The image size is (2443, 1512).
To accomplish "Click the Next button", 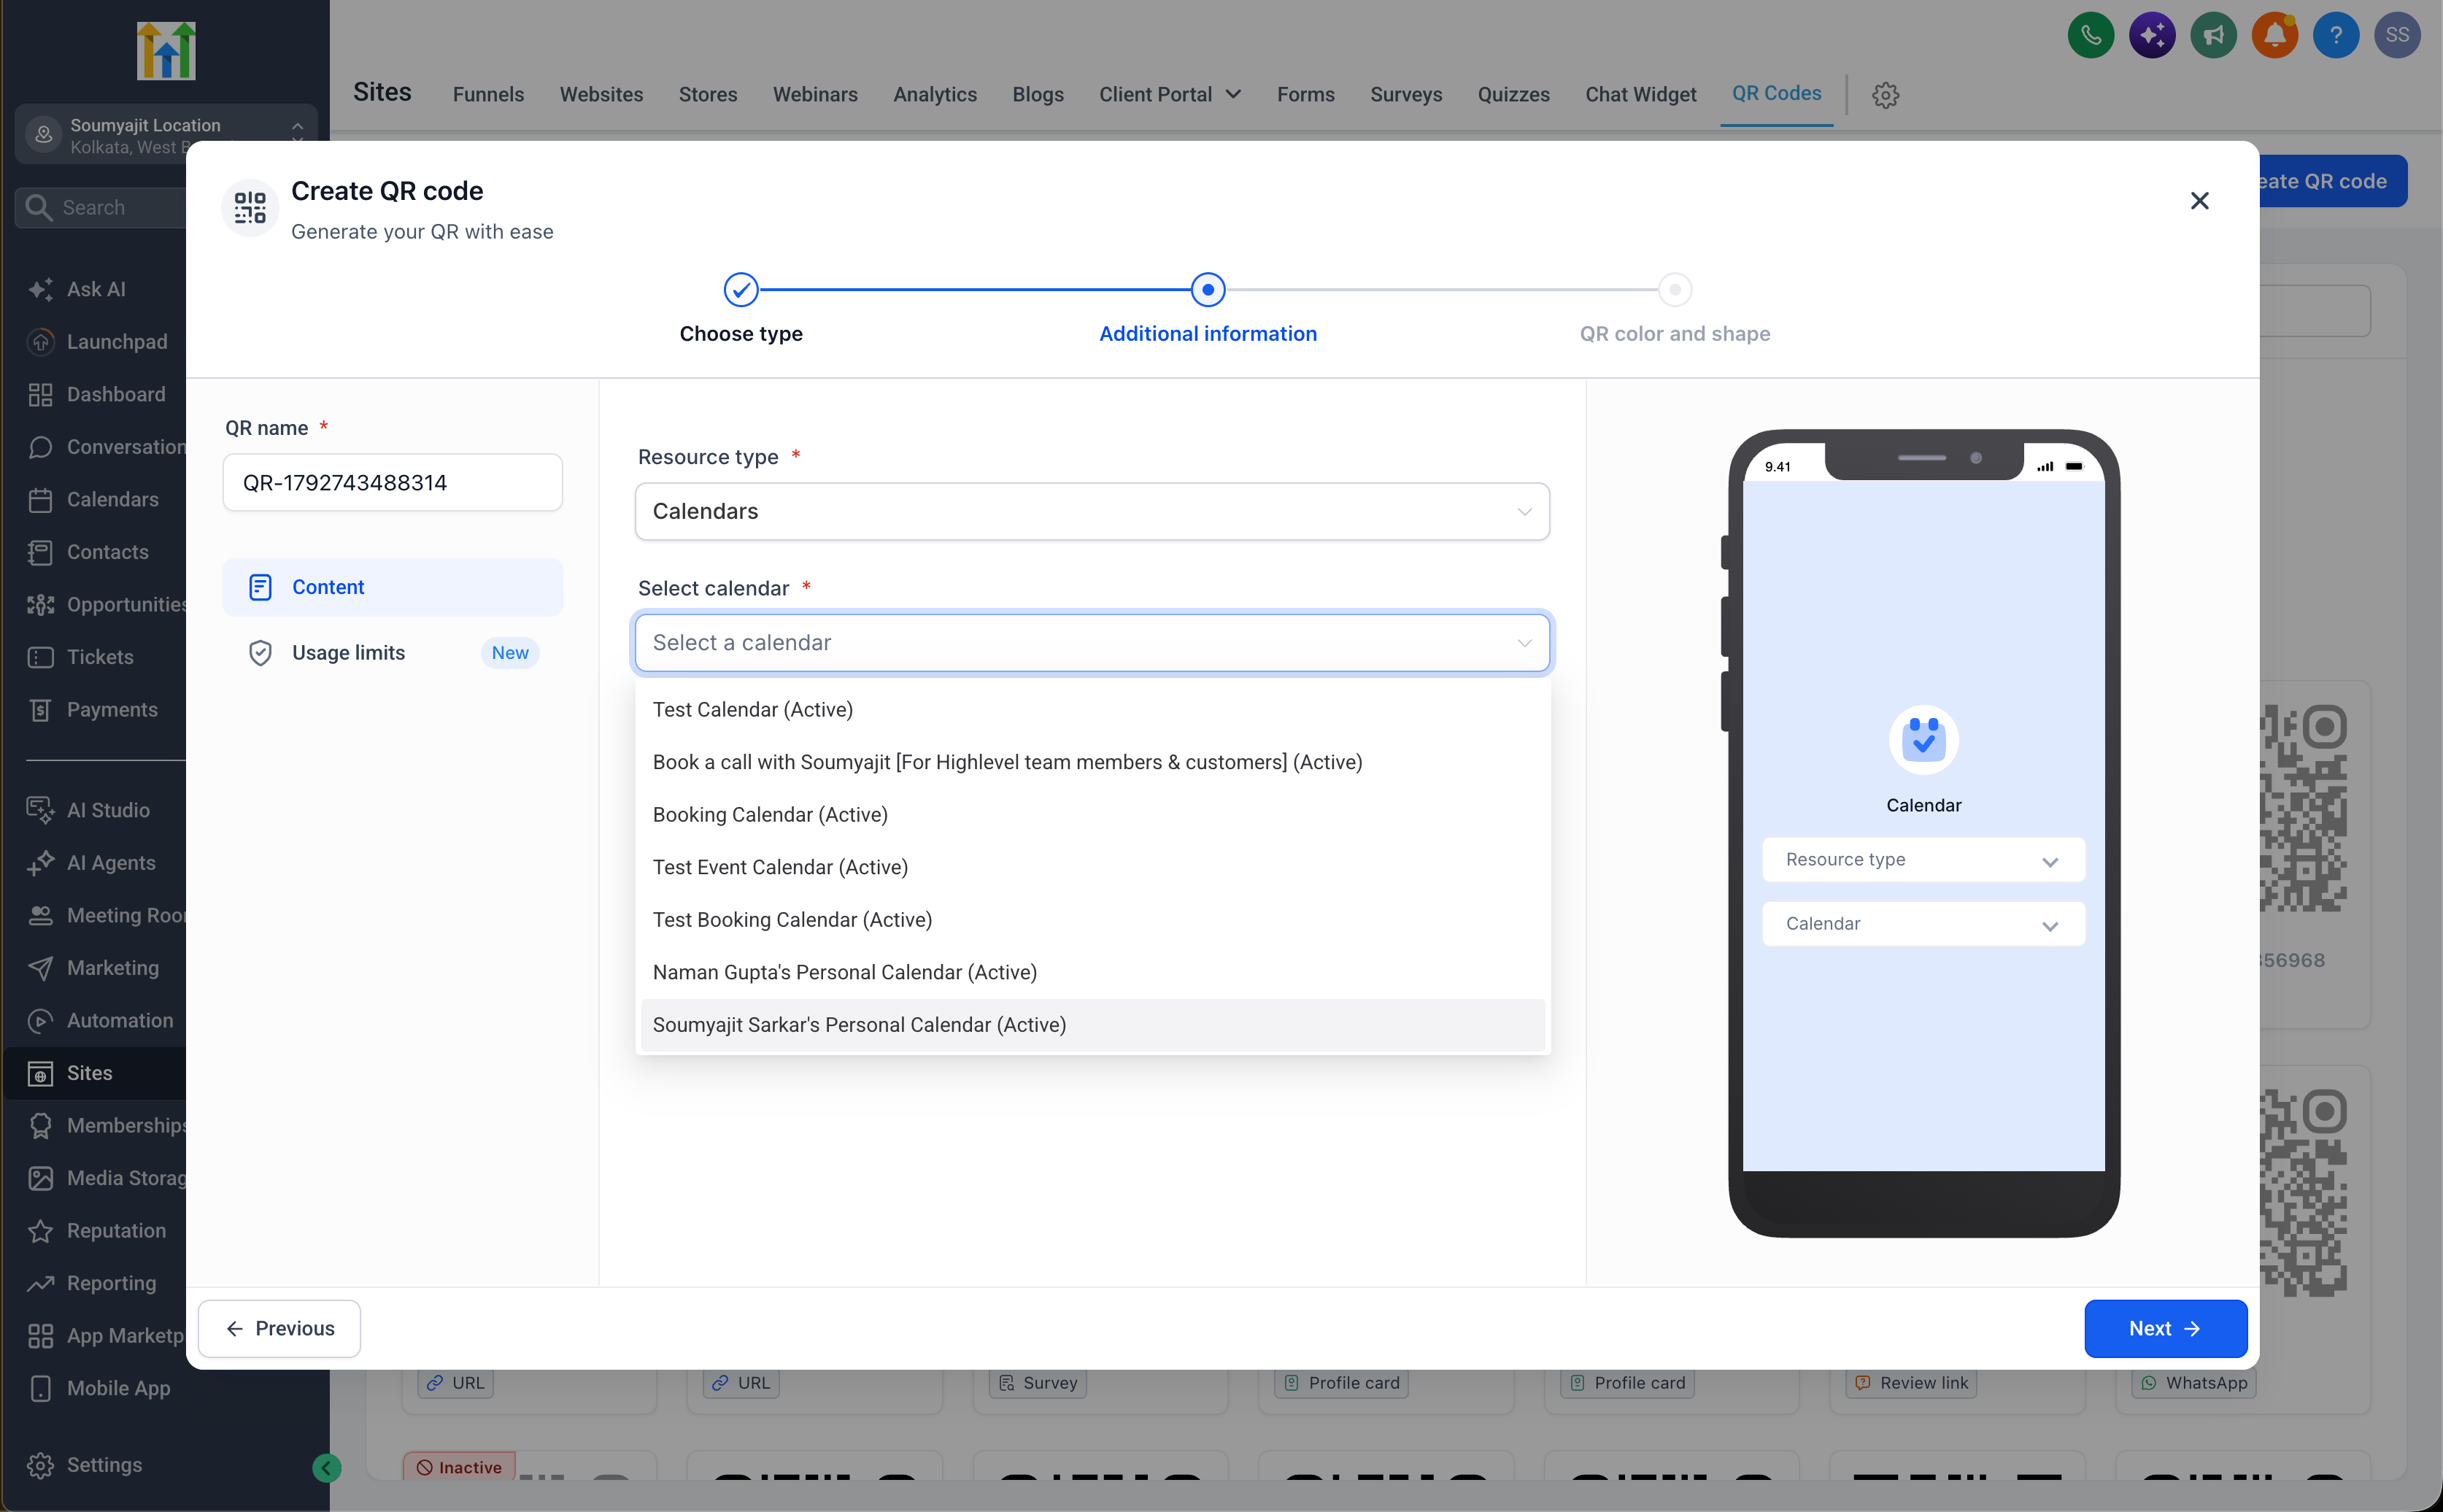I will (2165, 1328).
